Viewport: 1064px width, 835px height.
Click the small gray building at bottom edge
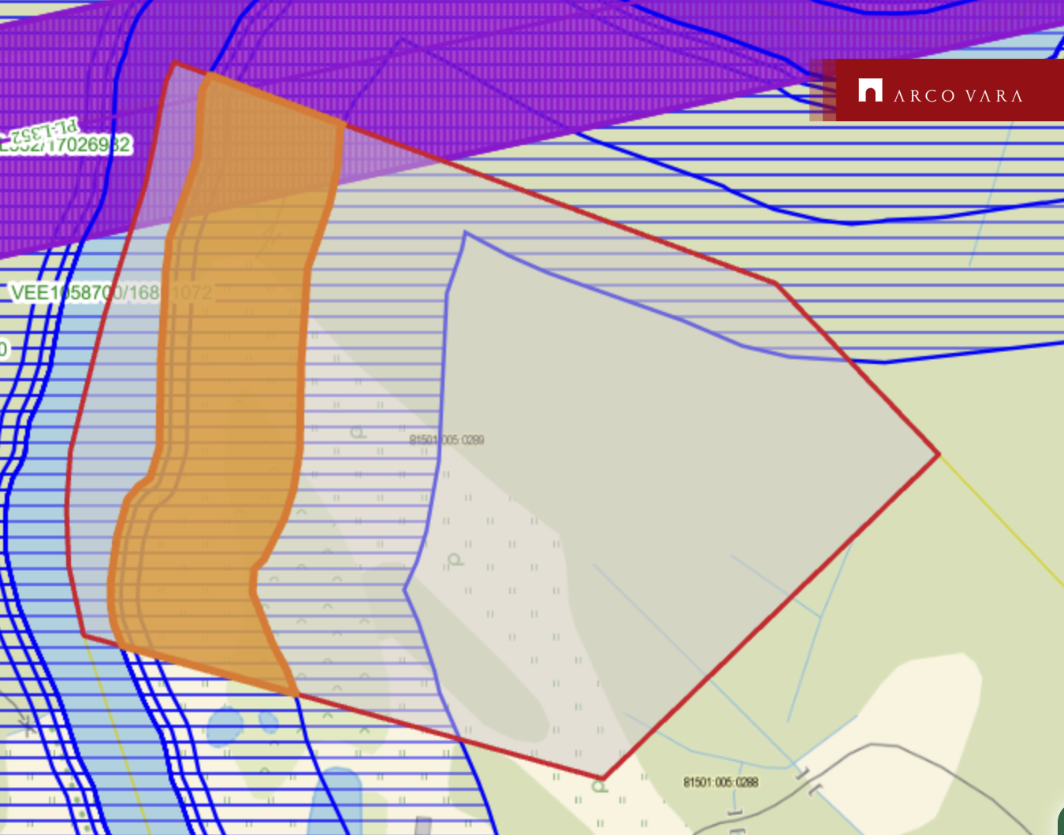[423, 826]
